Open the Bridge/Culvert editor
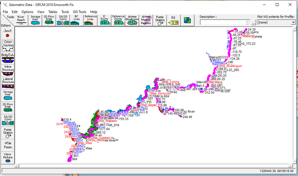Viewport: 298px width, 176px height. (8, 58)
